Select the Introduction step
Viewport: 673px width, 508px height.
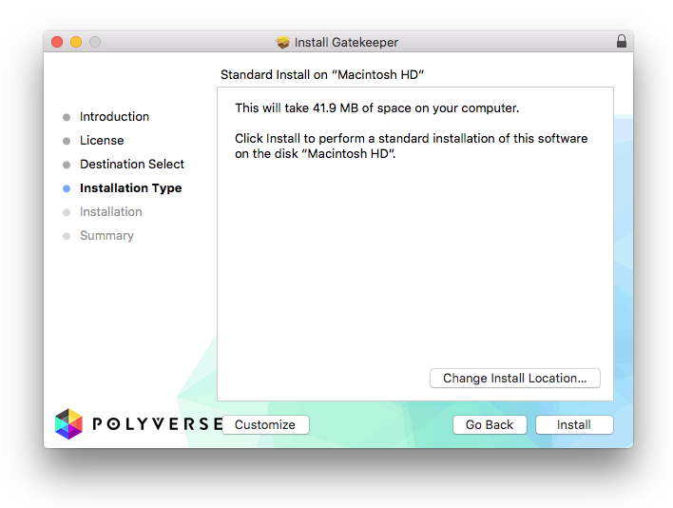(114, 116)
